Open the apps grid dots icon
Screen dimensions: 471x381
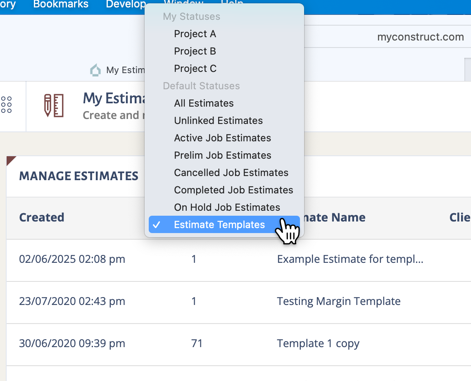pos(7,105)
